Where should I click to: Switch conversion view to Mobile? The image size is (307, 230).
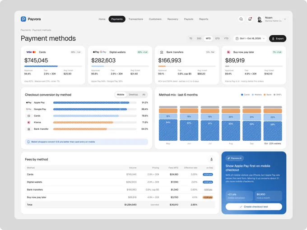pos(121,94)
